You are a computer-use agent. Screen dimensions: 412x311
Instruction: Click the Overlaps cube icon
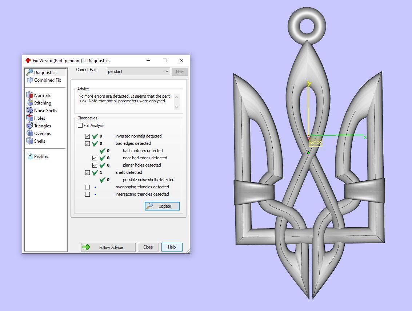30,133
